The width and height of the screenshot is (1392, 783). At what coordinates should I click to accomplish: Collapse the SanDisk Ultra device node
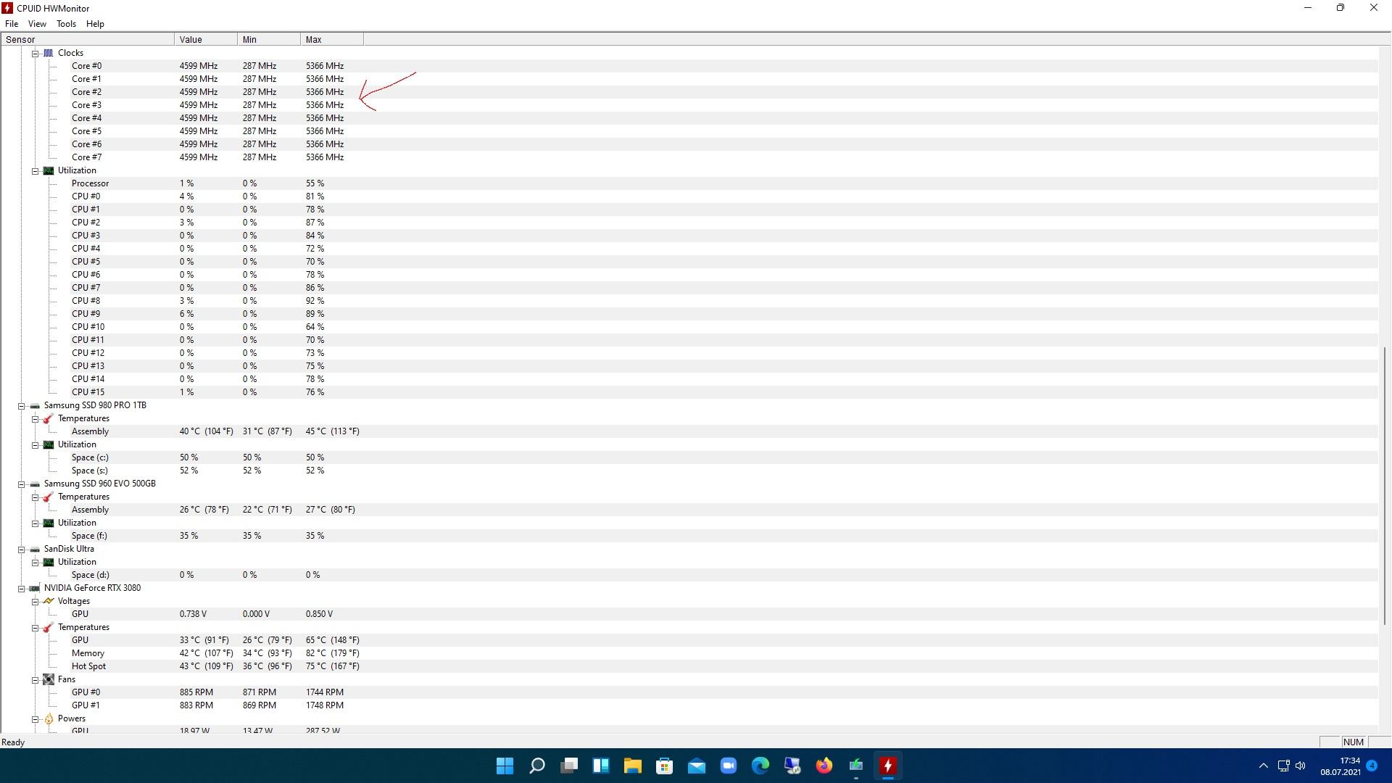pos(22,550)
